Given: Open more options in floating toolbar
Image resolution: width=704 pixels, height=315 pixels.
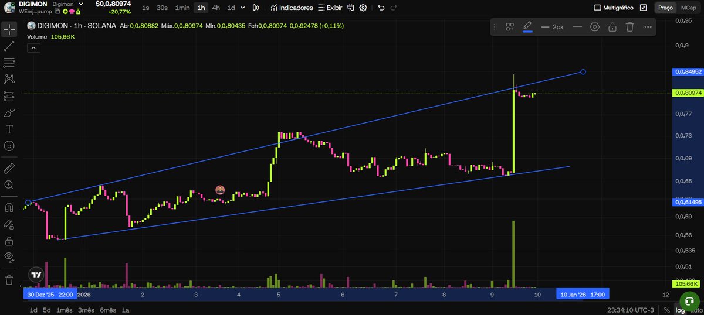Looking at the screenshot, I should click(648, 27).
